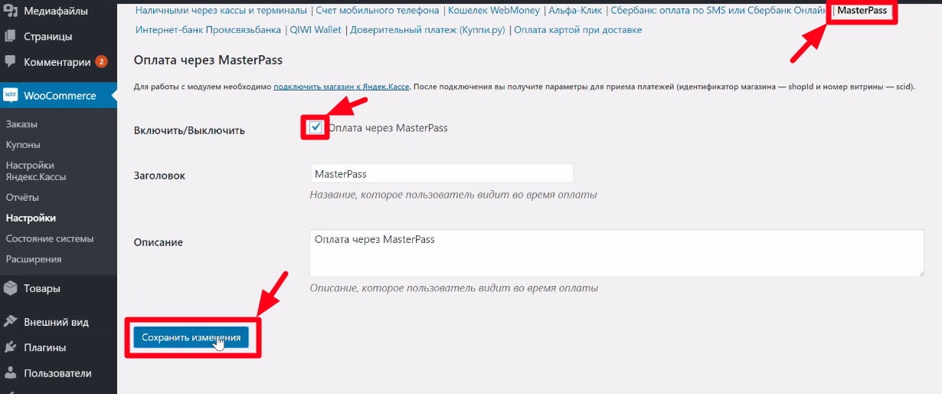Screen dimensions: 942x394
Task: Click the Заголовок field containing MasterPass
Action: click(442, 174)
